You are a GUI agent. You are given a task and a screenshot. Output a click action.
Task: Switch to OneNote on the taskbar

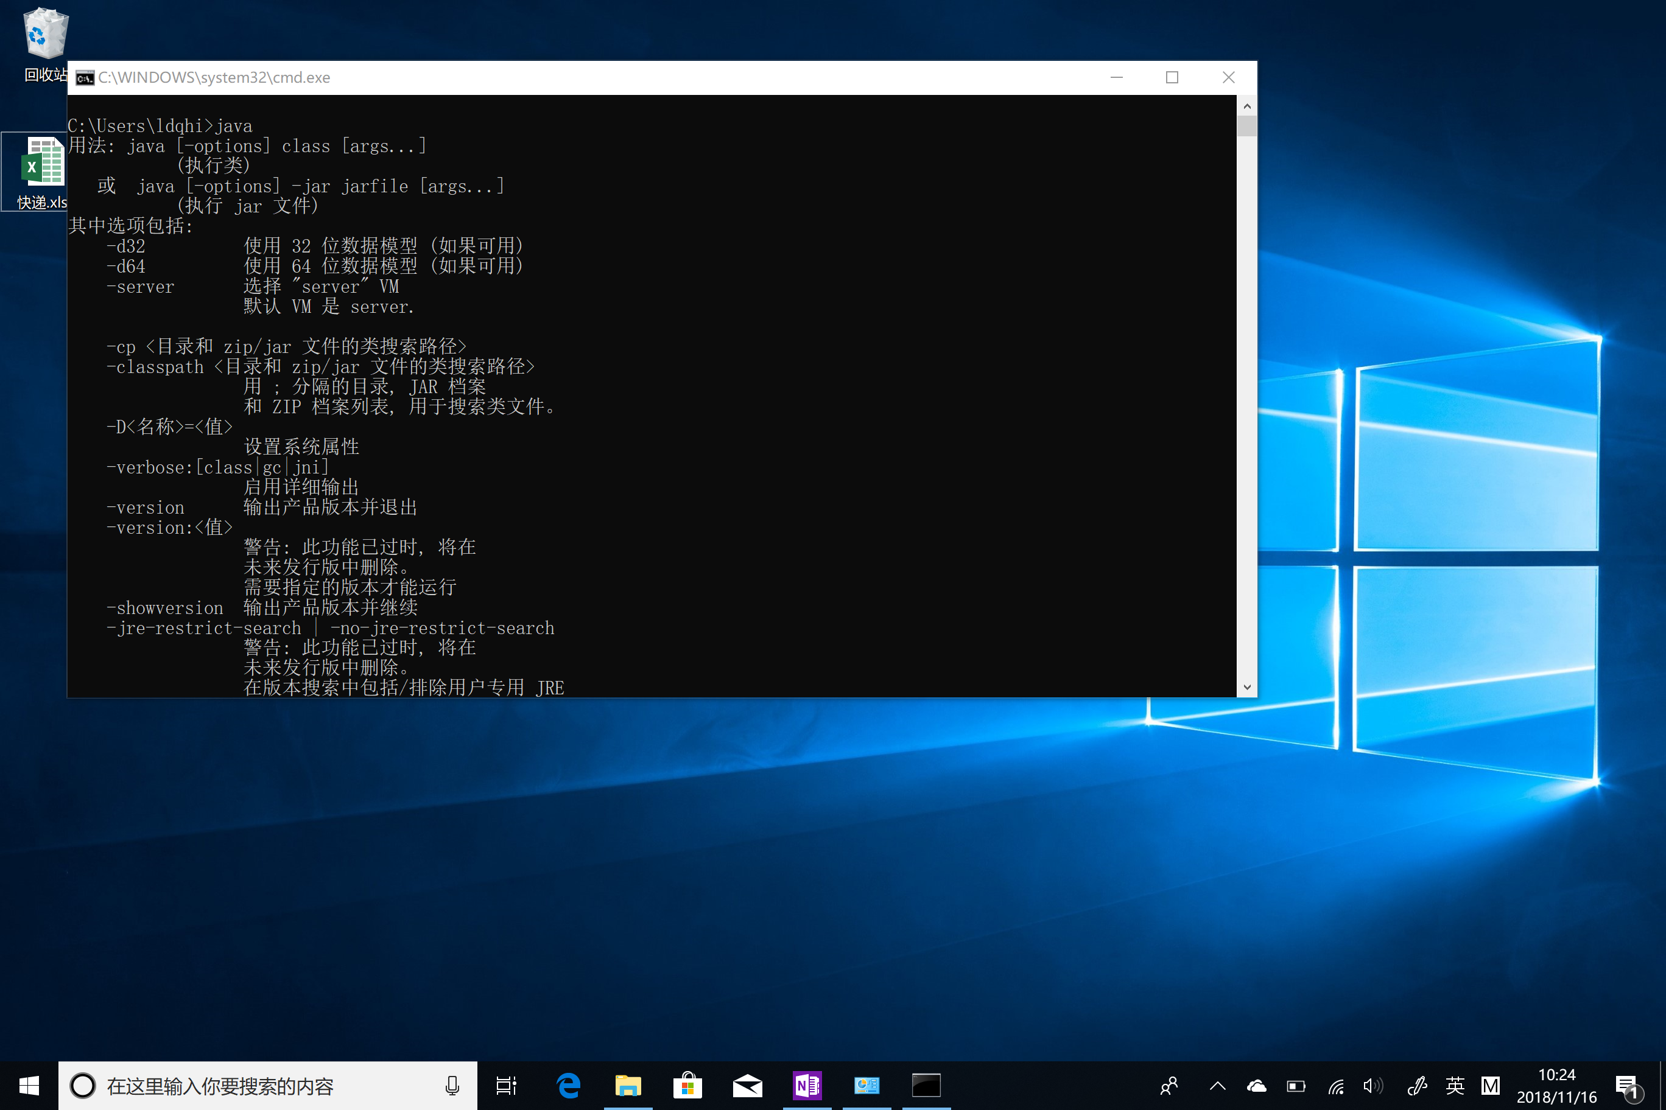click(x=807, y=1085)
